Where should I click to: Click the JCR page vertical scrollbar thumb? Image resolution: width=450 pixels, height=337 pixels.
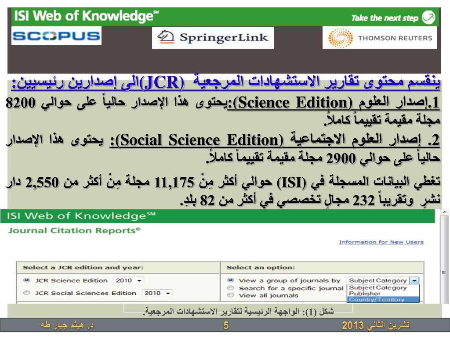(x=444, y=272)
